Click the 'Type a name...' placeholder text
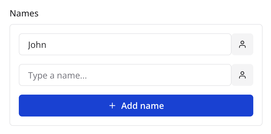 click(57, 75)
